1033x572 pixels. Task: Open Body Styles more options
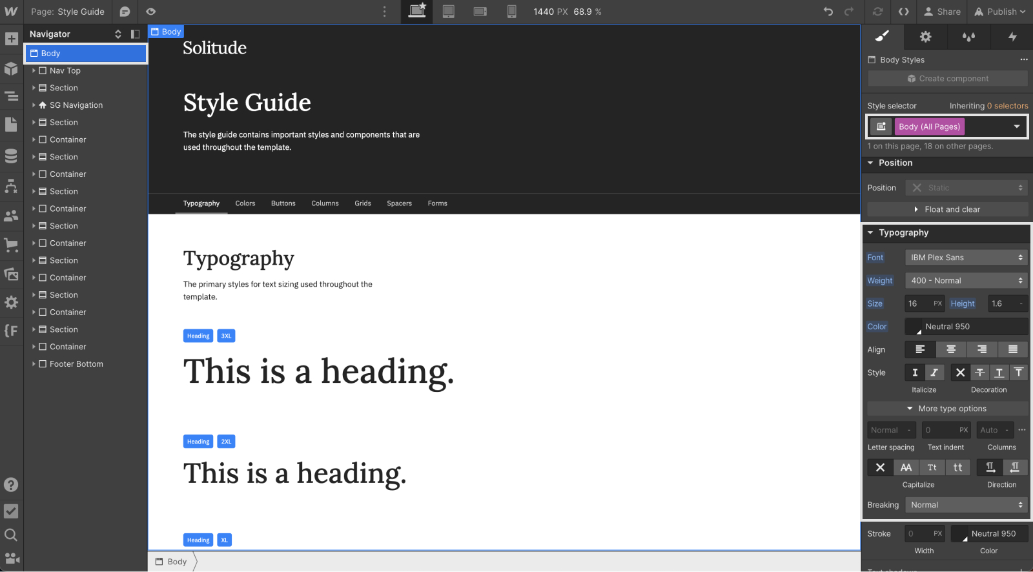(1023, 59)
